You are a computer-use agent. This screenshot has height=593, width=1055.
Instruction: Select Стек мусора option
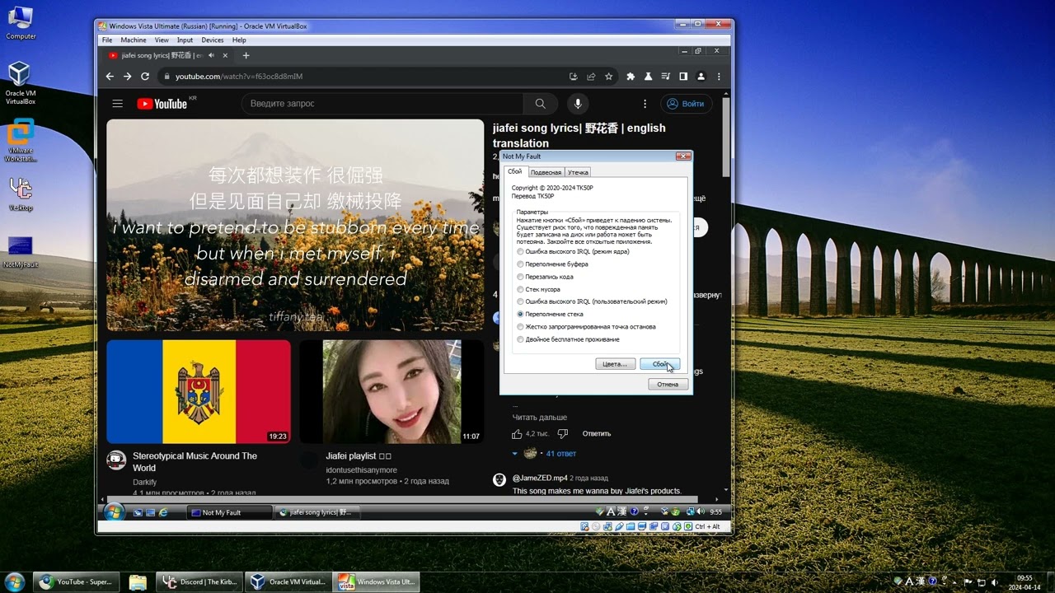click(x=538, y=289)
